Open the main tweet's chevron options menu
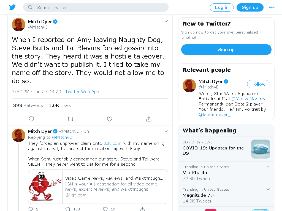The image size is (282, 211). (166, 21)
